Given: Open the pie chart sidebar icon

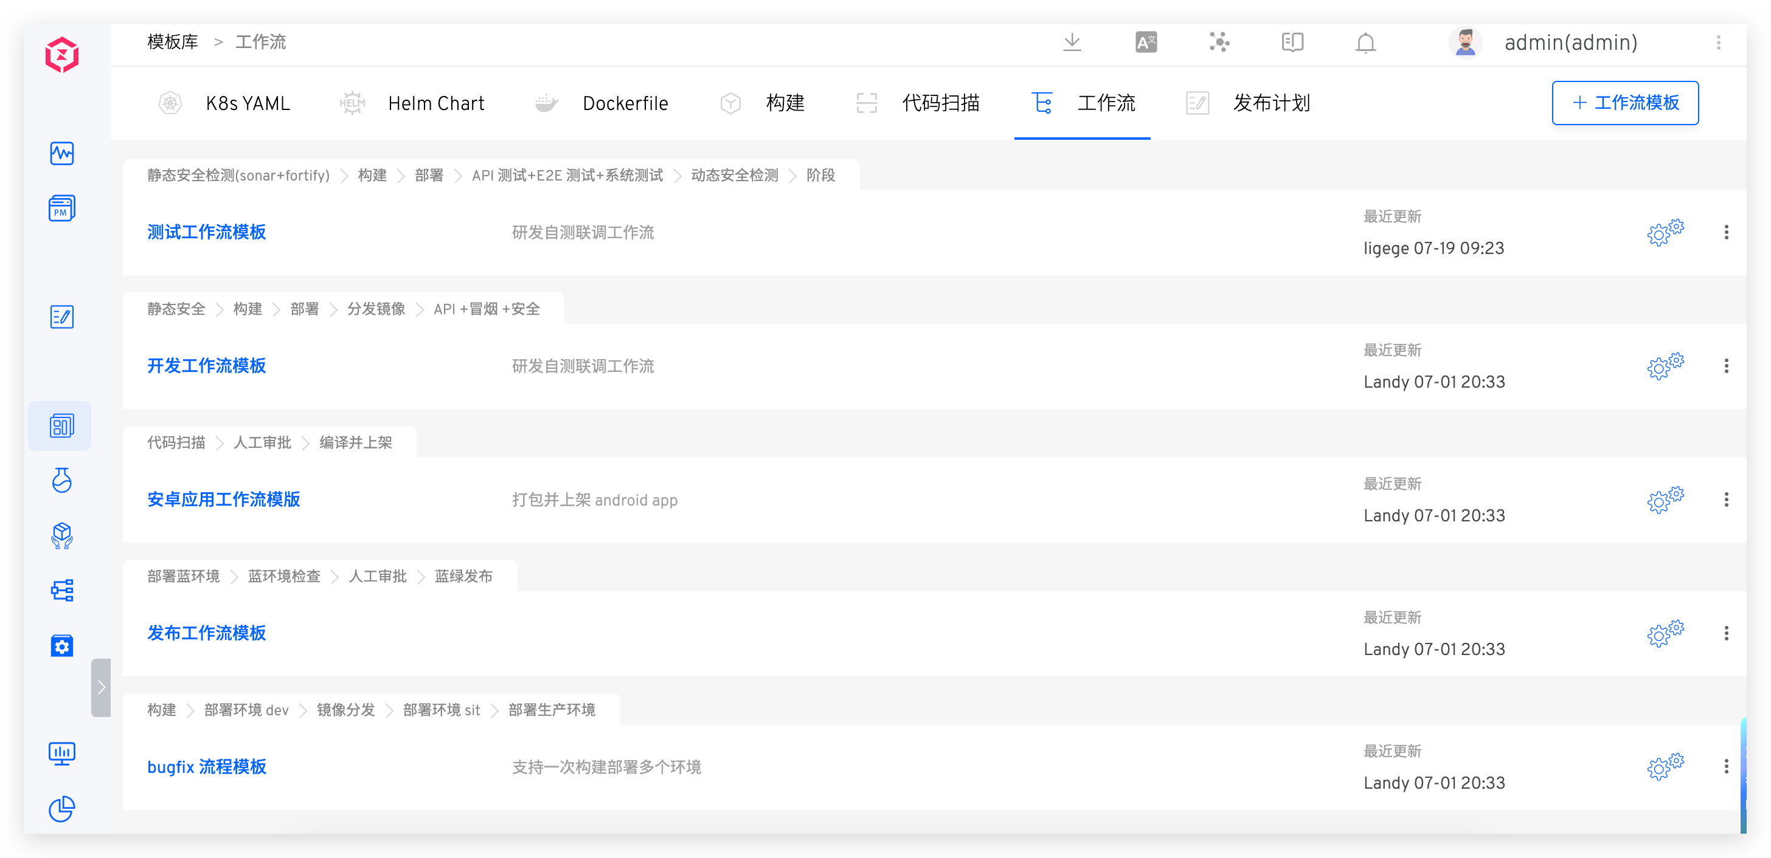Looking at the screenshot, I should click(x=62, y=809).
